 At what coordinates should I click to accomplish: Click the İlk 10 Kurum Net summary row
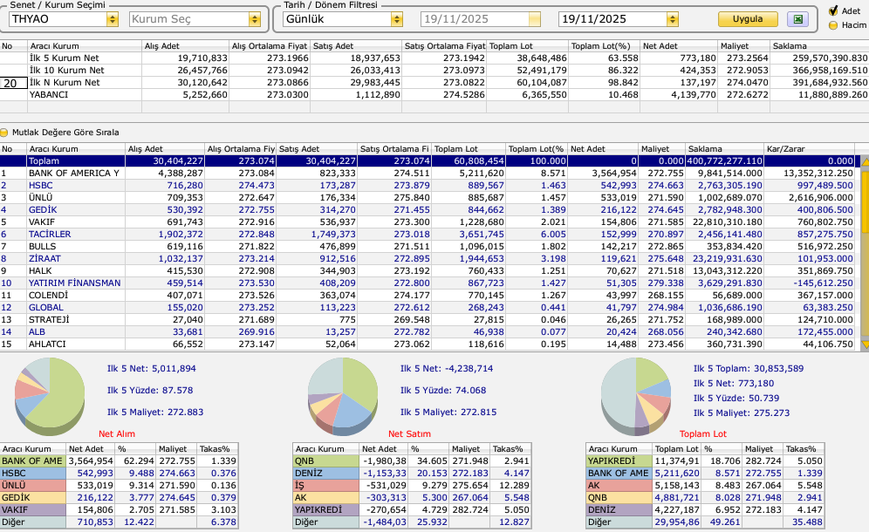(x=434, y=71)
